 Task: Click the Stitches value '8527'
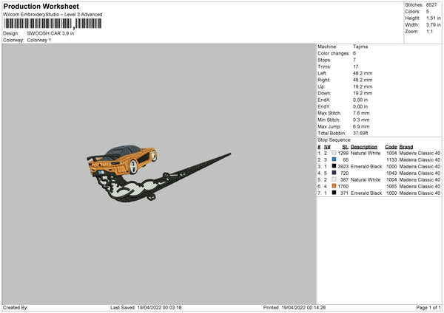431,5
